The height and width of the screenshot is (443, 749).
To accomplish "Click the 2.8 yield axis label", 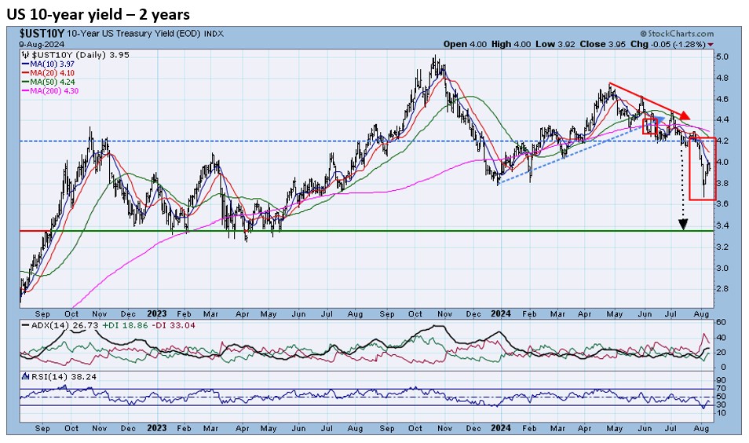I will pos(723,288).
